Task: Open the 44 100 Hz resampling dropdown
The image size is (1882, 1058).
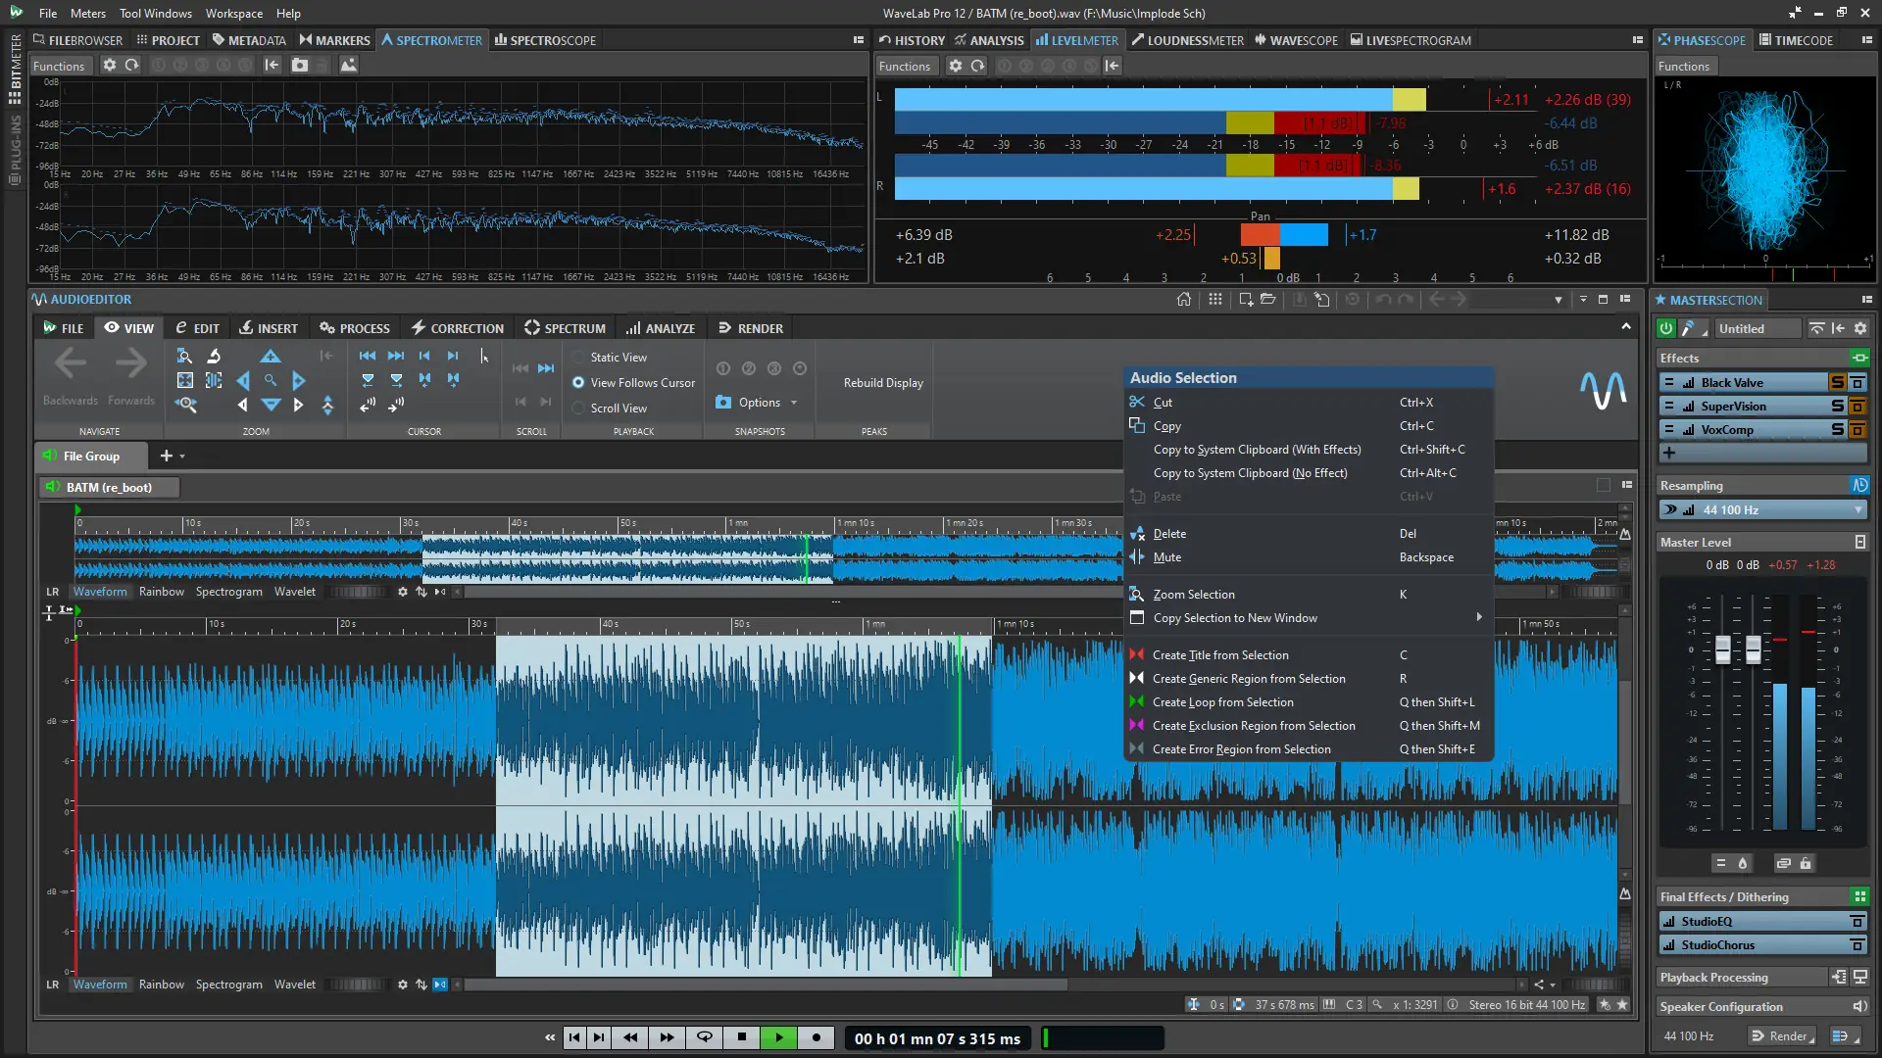Action: 1858,510
